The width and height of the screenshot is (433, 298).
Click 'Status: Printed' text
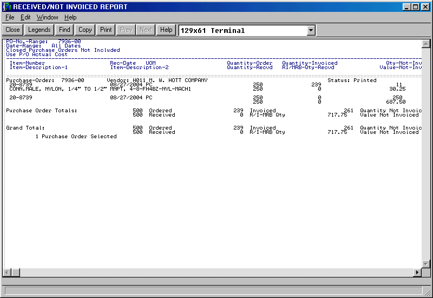click(x=352, y=80)
